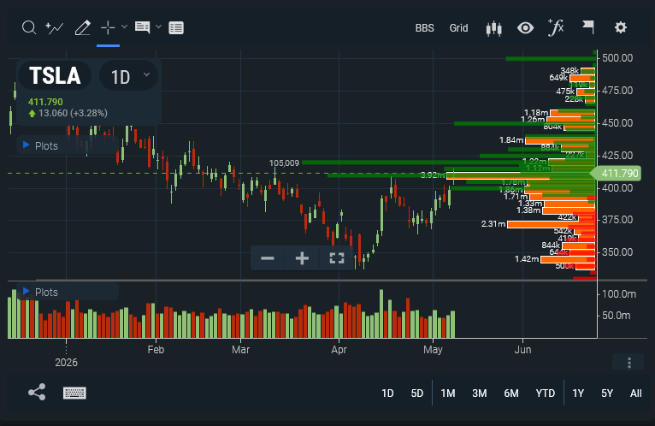Zoom out with the minus button
The height and width of the screenshot is (426, 655).
(x=268, y=258)
